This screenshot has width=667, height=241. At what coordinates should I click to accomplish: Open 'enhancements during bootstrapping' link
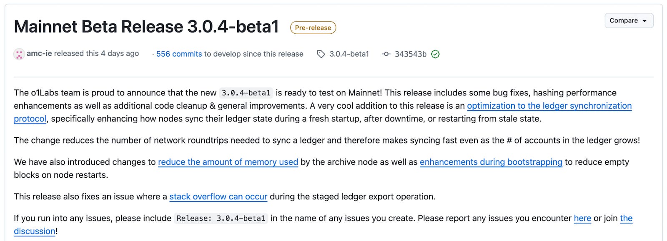pos(491,162)
